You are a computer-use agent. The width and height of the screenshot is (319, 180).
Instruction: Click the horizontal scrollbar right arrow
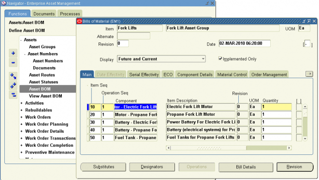point(289,148)
